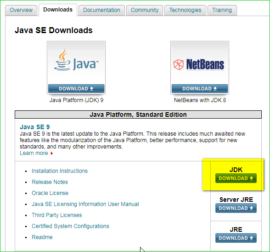Download Java Platform (JDK) 9
This screenshot has height=252, width=270.
(x=76, y=89)
